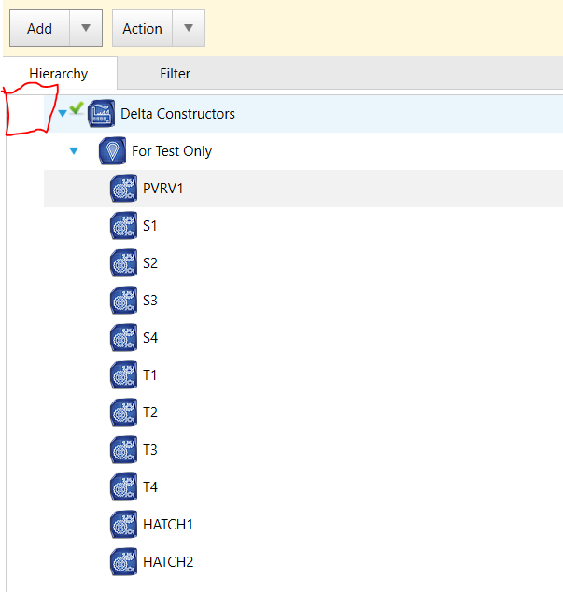Screen dimensions: 563x592
Task: Switch to the Filter tab
Action: (175, 73)
